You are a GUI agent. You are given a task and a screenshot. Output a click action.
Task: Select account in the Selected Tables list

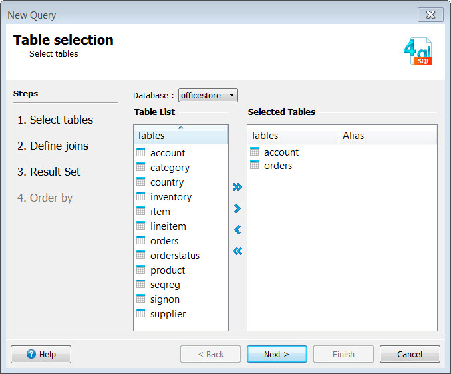click(281, 152)
